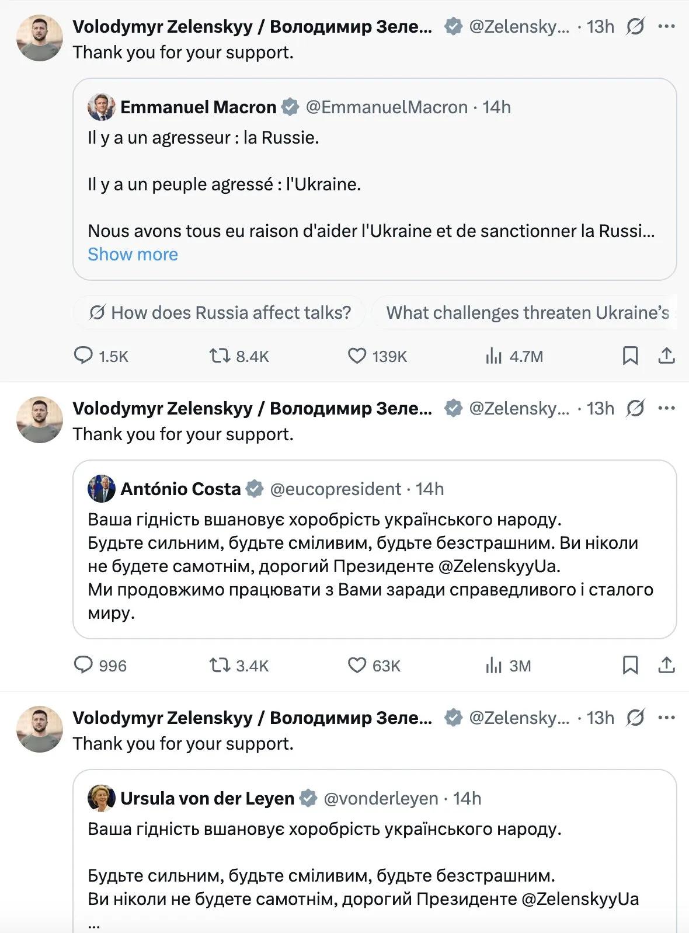The image size is (689, 933).
Task: Bookmark the post quoting António Costa
Action: click(x=630, y=665)
